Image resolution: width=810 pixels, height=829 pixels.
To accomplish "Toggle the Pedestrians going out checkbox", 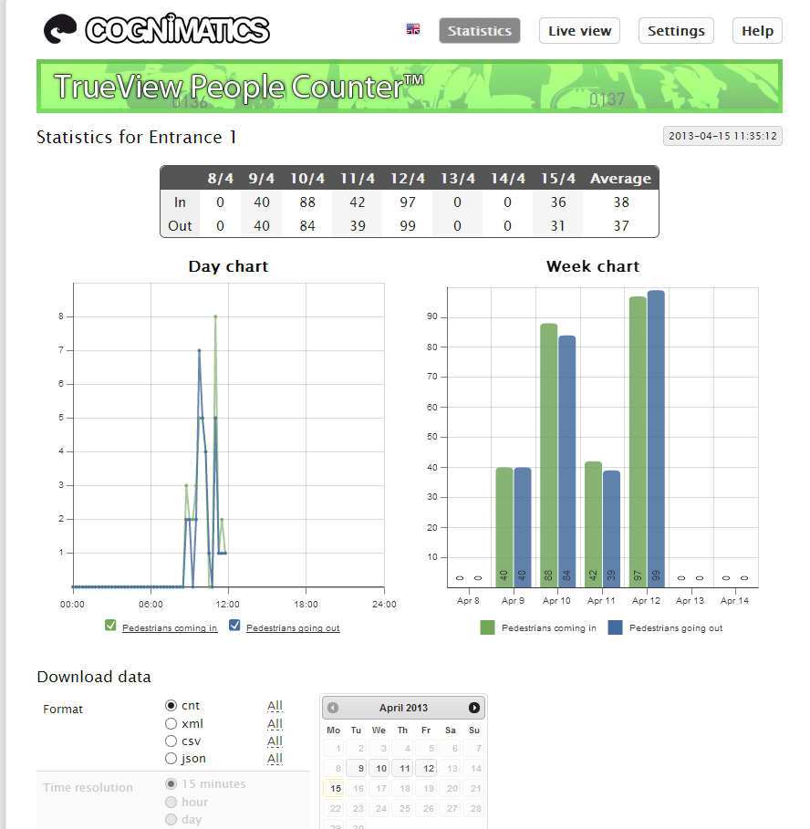I will 234,626.
